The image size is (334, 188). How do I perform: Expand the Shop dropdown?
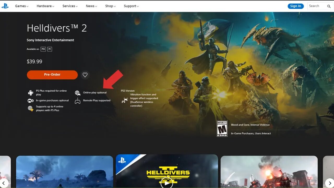[110, 6]
